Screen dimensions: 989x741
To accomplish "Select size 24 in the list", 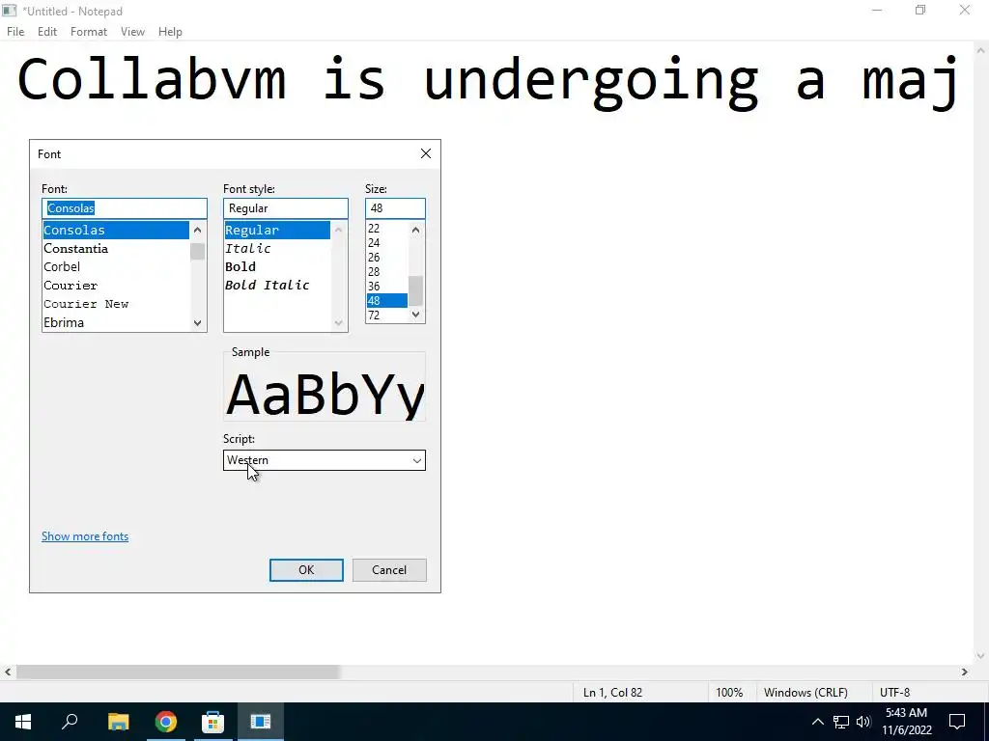I will (x=386, y=242).
